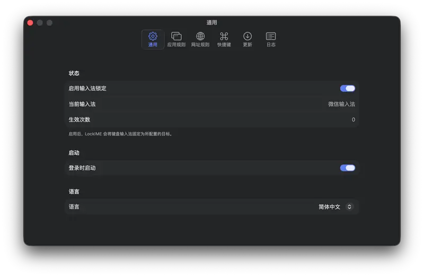Click the 微信输入法 value
The image size is (424, 277).
(x=341, y=104)
